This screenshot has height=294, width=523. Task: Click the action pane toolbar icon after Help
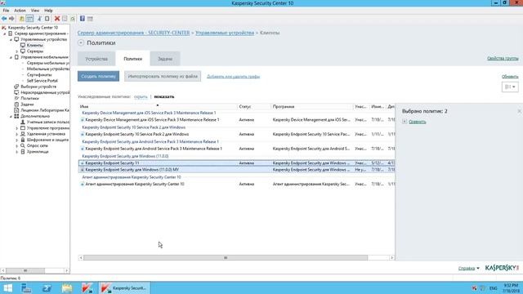point(90,19)
